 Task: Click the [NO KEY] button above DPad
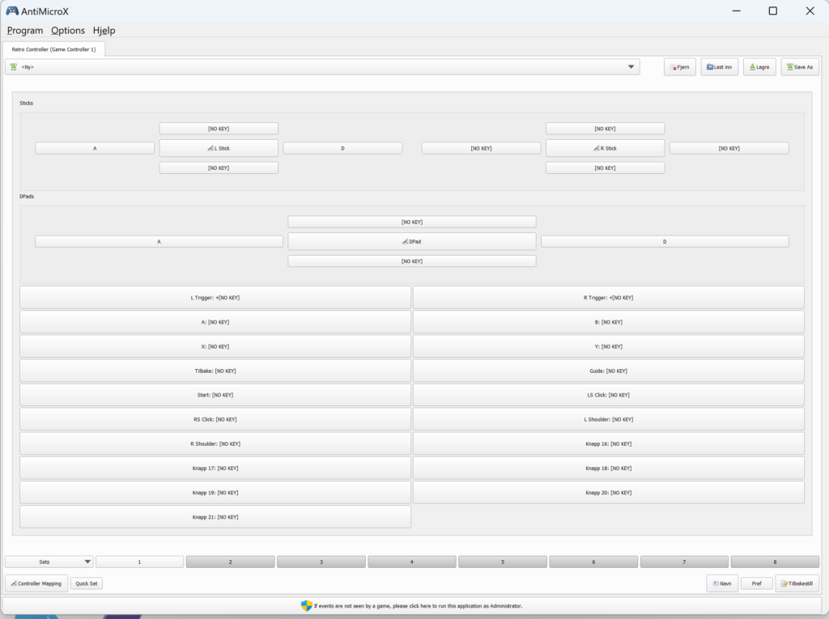click(x=412, y=222)
